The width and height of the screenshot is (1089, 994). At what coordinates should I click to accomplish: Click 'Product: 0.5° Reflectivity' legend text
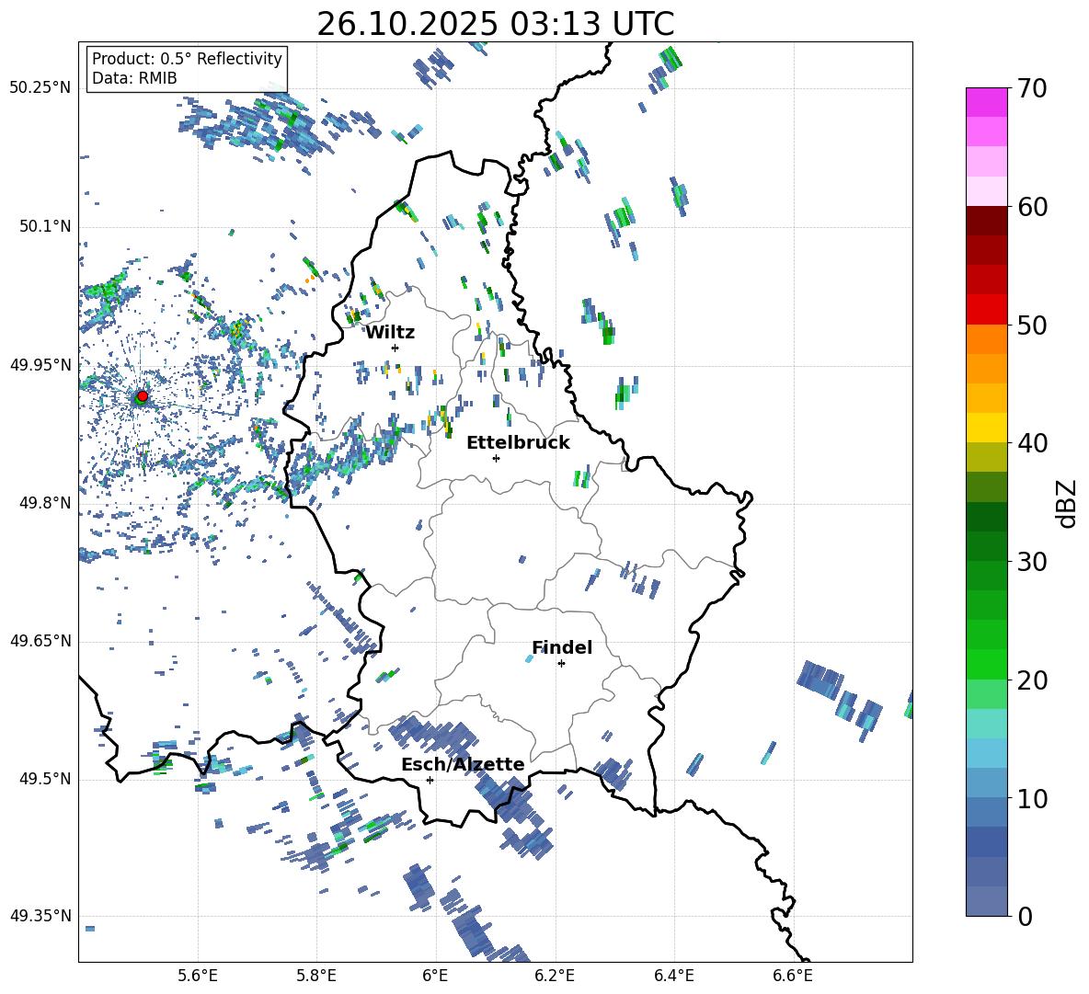click(187, 58)
